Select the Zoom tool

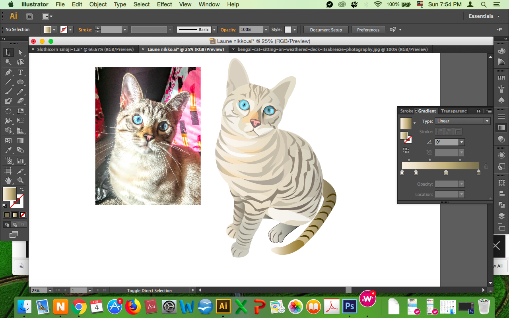(20, 181)
